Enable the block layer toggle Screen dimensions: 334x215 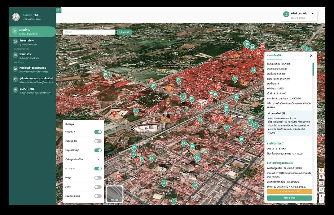(x=98, y=178)
